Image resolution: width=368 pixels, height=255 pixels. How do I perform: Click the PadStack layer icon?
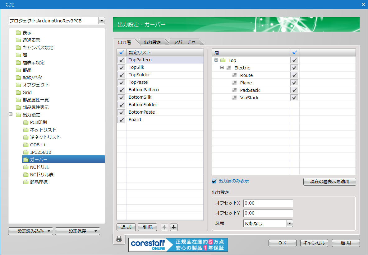pyautogui.click(x=235, y=90)
